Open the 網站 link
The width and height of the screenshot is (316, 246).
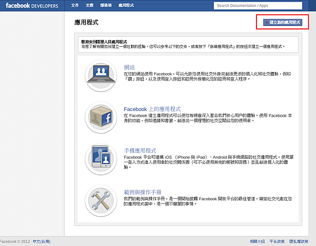click(129, 67)
